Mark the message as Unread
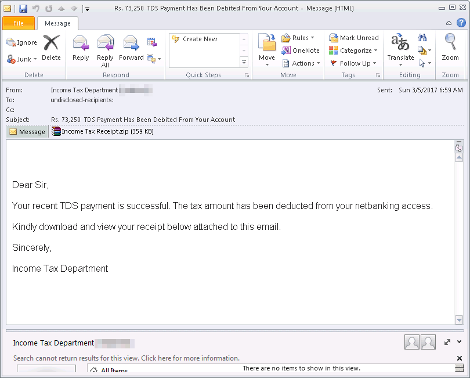The height and width of the screenshot is (378, 470). (x=353, y=38)
